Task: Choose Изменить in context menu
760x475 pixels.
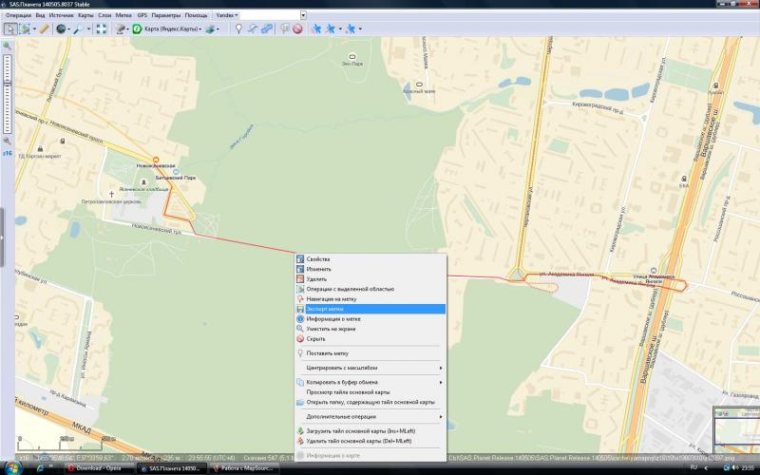Action: click(x=370, y=269)
